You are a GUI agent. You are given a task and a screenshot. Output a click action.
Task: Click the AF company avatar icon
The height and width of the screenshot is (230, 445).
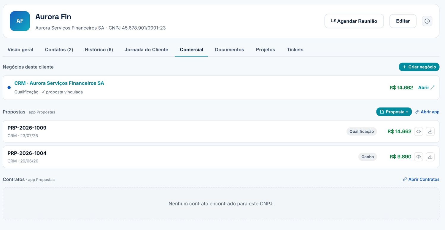pyautogui.click(x=20, y=21)
